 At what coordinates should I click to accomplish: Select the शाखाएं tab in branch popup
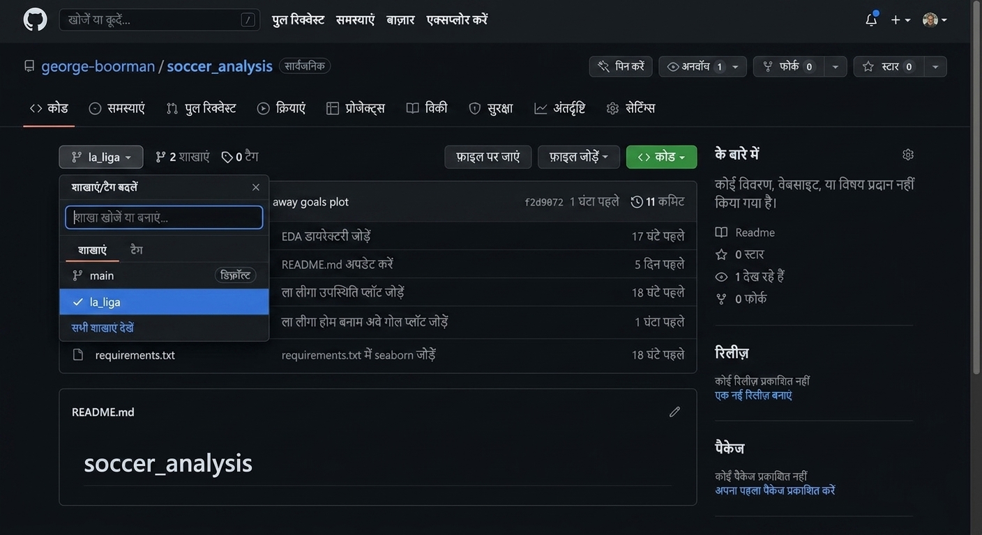pos(92,249)
